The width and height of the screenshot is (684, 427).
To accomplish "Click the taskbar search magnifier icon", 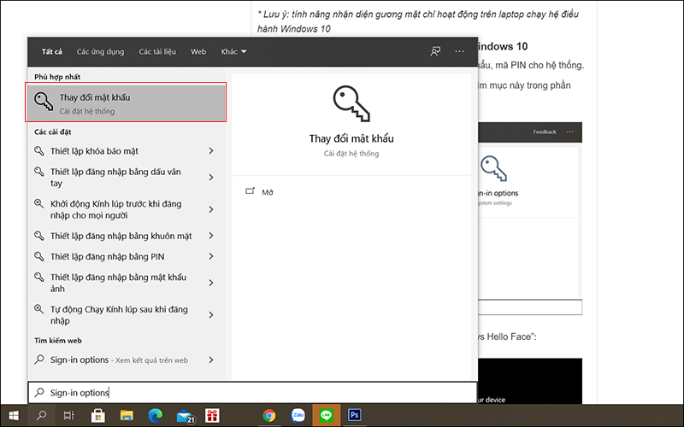I will click(41, 415).
